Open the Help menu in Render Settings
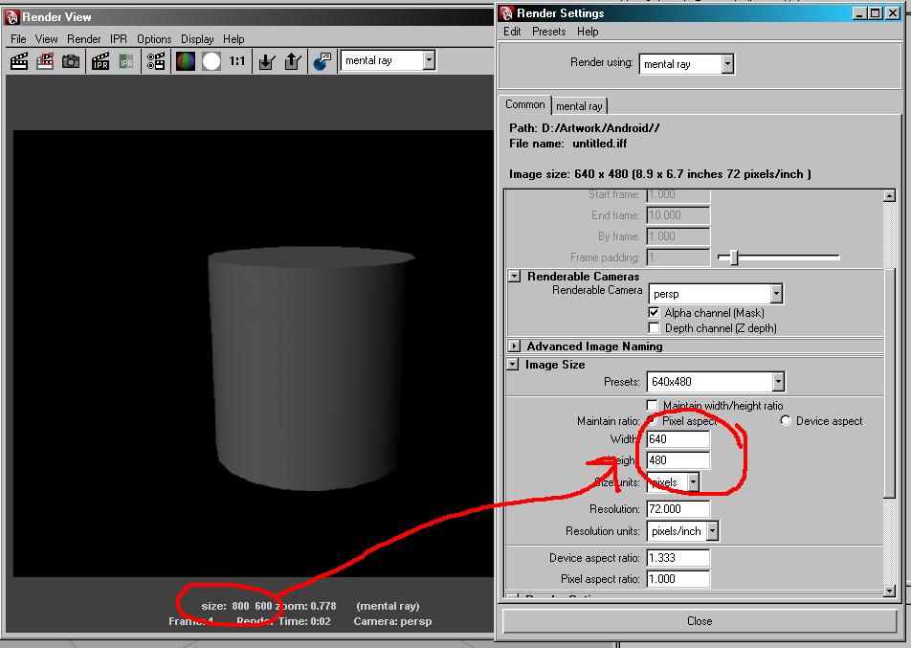 [588, 32]
